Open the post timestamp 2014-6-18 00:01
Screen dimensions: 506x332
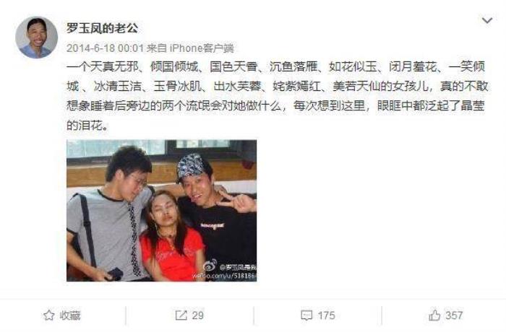point(105,48)
